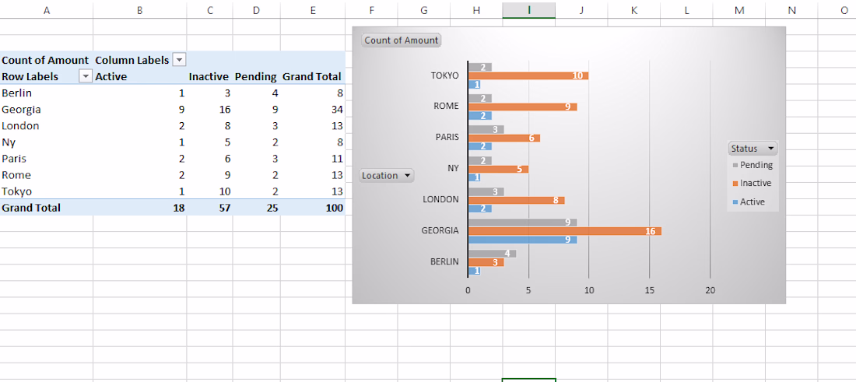Select the Georgia row label cell
Screen dimensions: 856x382
point(47,109)
